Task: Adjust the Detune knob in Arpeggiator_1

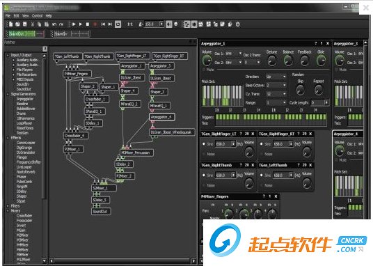Action: point(272,61)
